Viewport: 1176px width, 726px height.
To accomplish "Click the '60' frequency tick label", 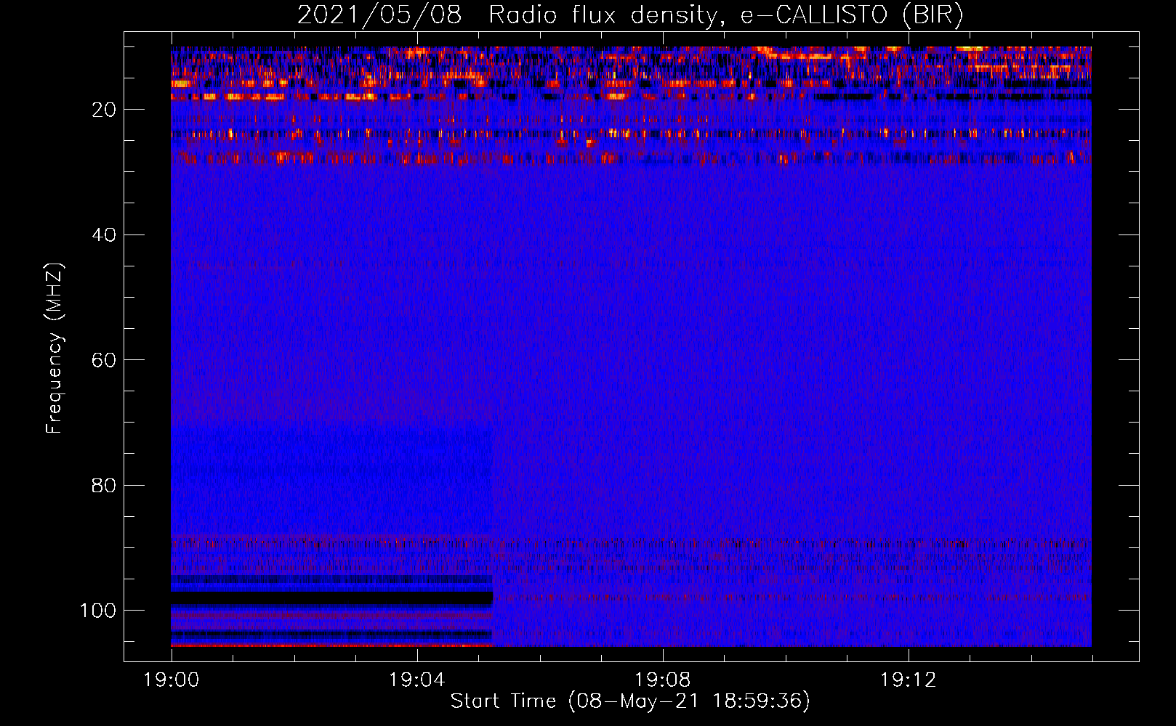I will coord(104,360).
